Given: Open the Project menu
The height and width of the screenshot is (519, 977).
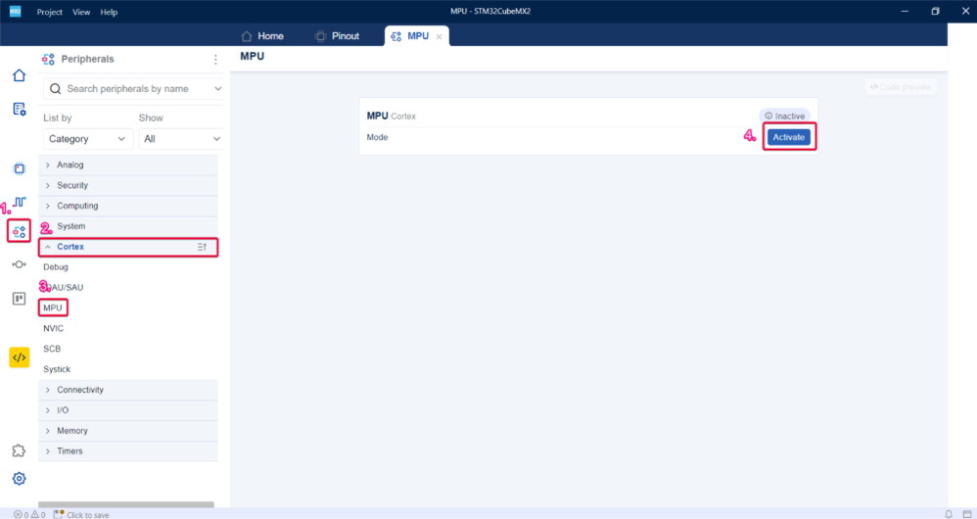Looking at the screenshot, I should [49, 12].
